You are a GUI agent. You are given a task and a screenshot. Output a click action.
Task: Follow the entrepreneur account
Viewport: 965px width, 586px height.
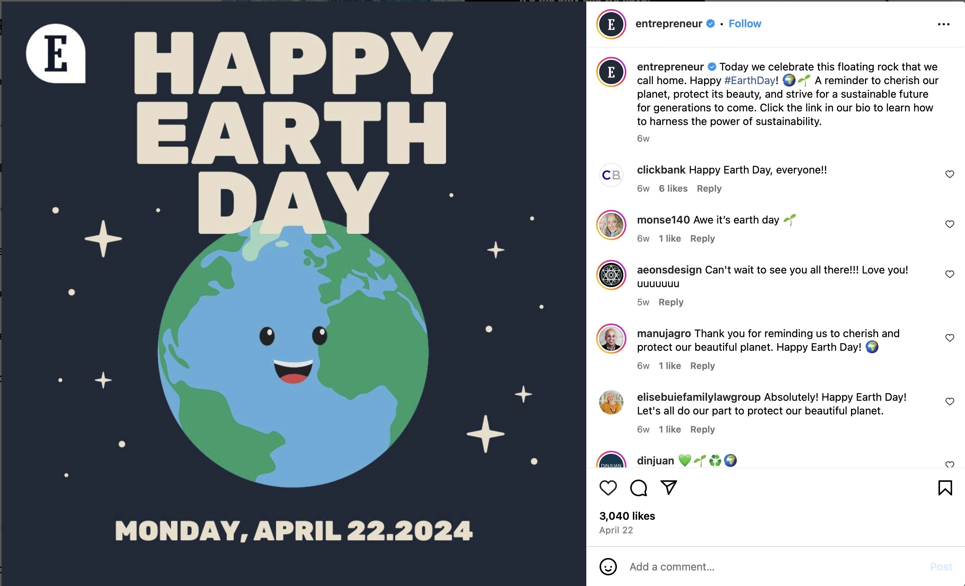coord(745,23)
